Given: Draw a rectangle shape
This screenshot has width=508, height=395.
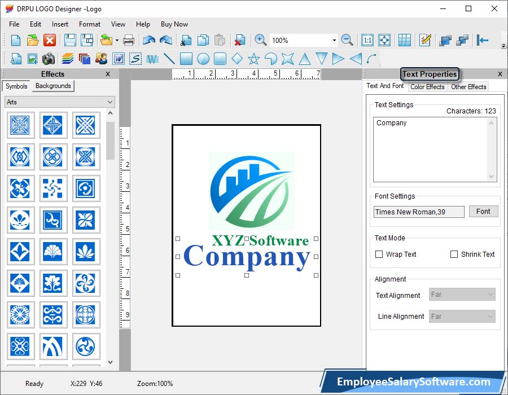Looking at the screenshot, I should pos(186,59).
